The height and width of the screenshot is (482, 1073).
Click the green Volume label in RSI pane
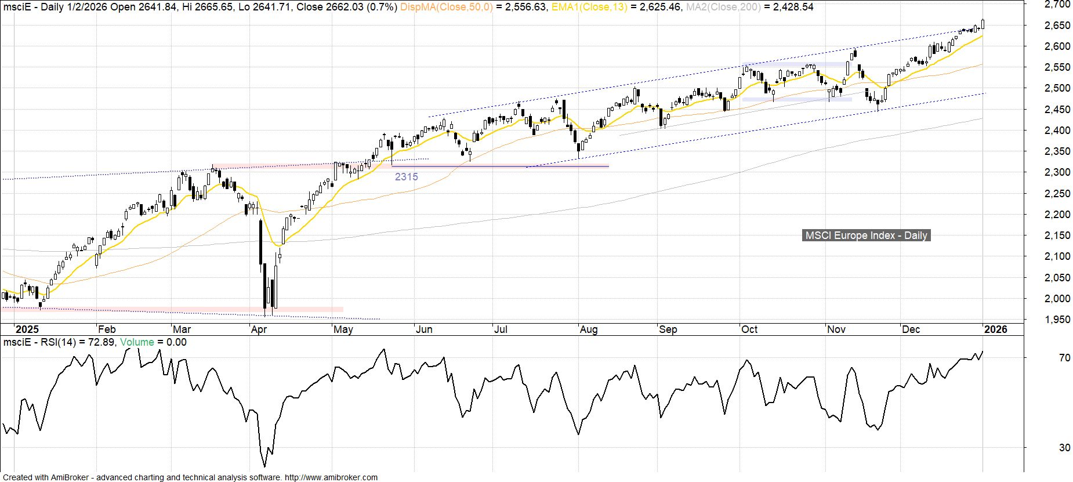click(137, 342)
